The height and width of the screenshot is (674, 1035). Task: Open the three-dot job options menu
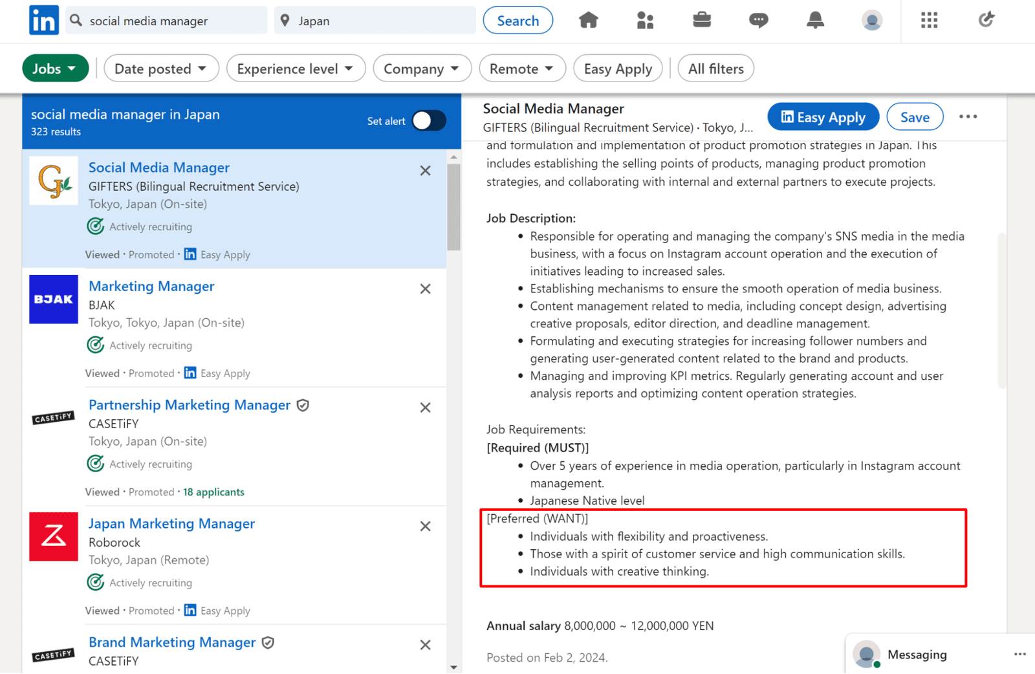tap(968, 117)
